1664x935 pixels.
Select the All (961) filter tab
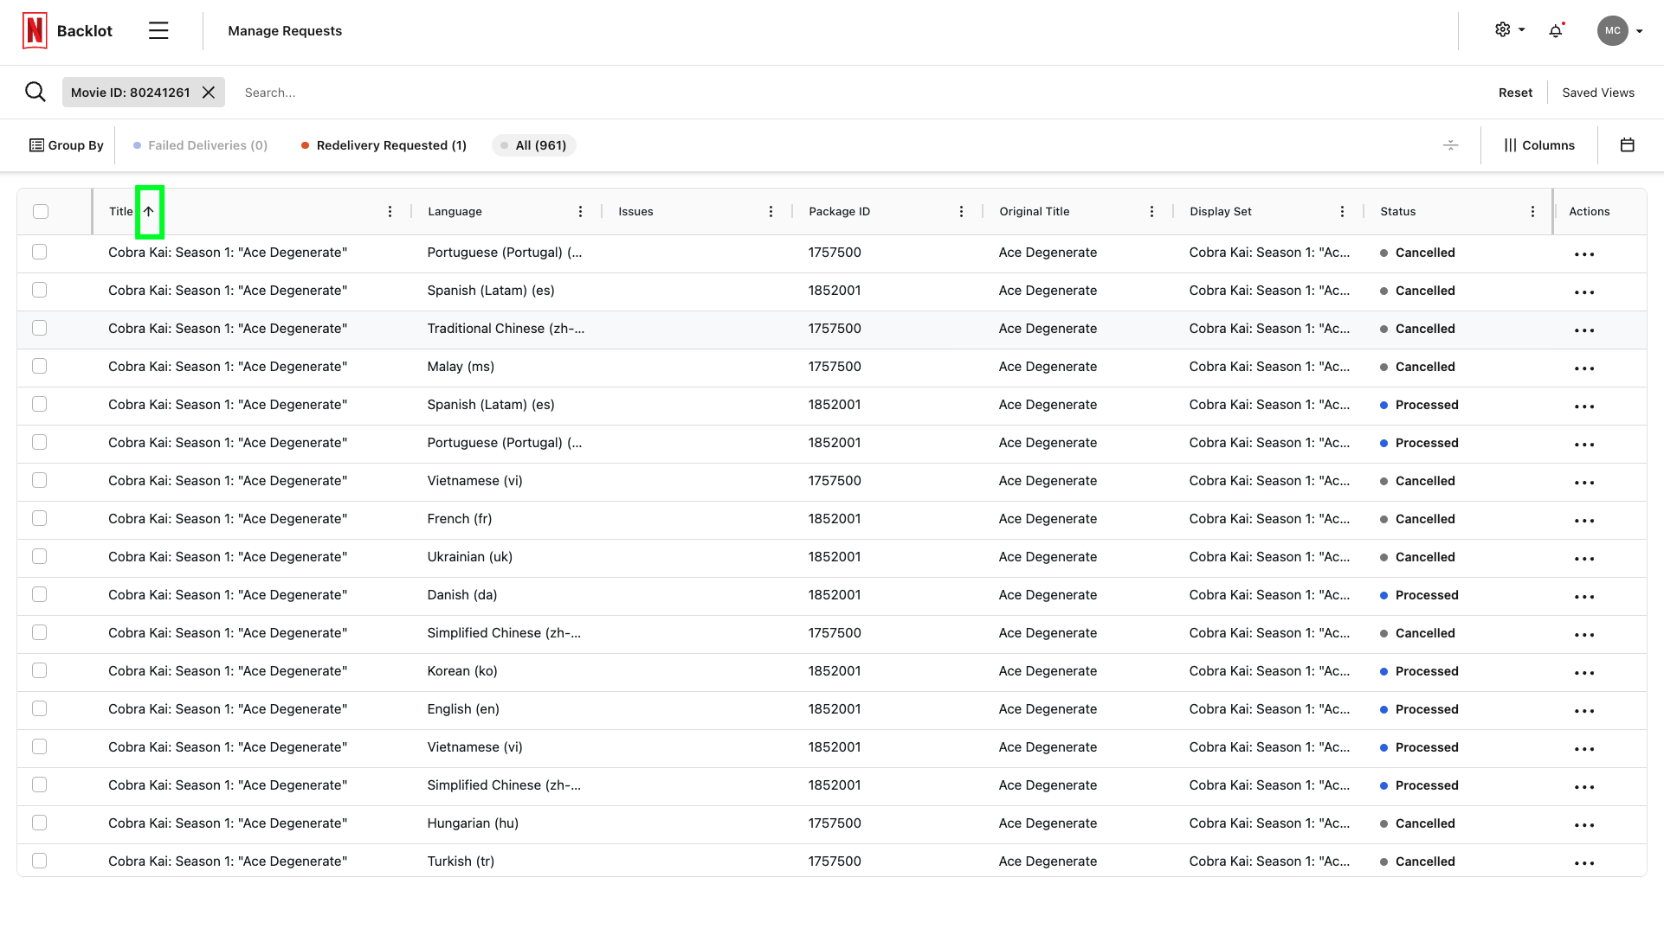[533, 144]
